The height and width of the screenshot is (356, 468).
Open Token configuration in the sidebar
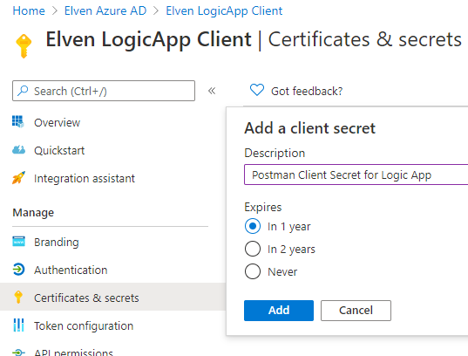(x=84, y=325)
